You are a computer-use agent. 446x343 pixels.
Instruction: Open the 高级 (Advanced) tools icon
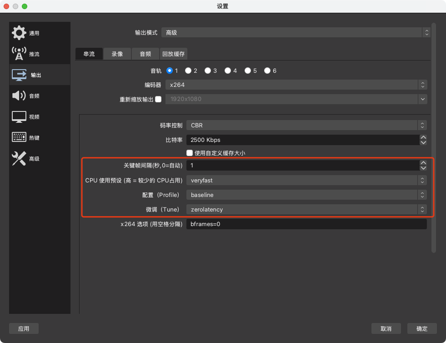point(19,159)
